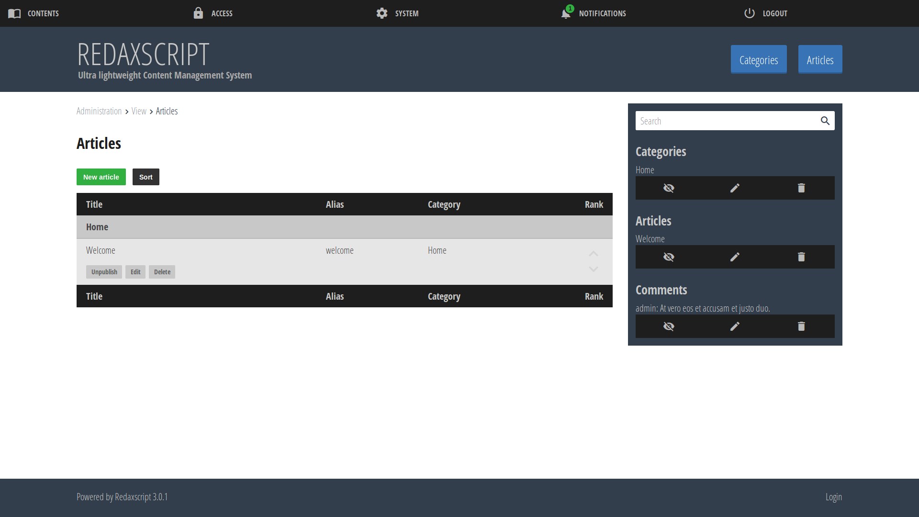
Task: Click the welcome alias cell
Action: (x=340, y=250)
